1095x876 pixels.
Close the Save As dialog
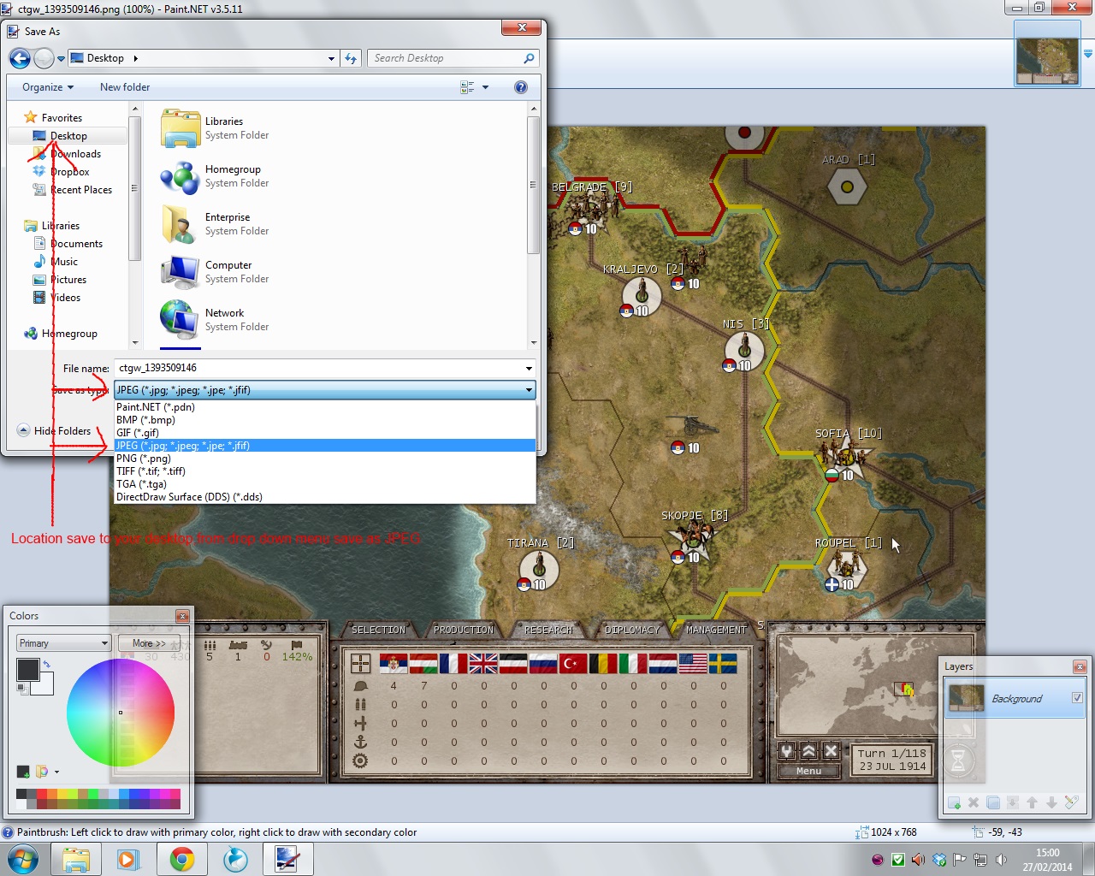pos(522,28)
